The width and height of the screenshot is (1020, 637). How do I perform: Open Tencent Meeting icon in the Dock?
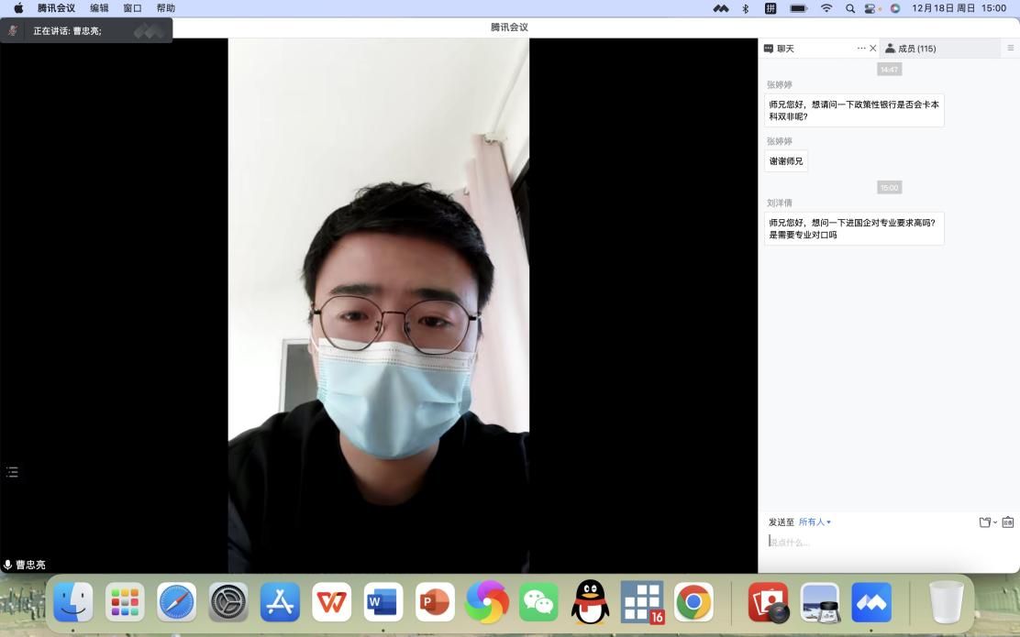coord(871,602)
